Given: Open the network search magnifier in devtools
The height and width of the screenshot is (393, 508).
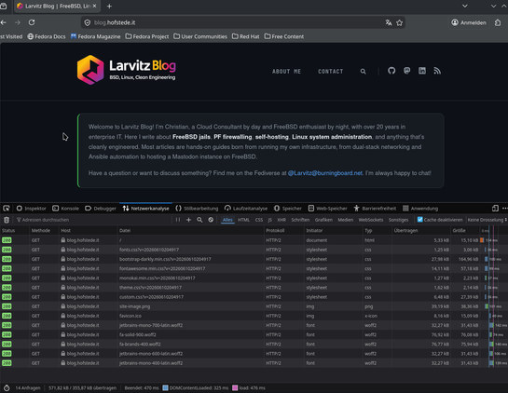Looking at the screenshot, I should click(199, 220).
